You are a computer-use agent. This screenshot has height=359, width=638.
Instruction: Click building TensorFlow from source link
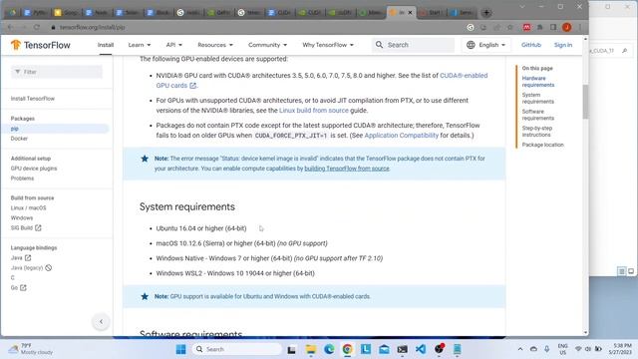(347, 169)
